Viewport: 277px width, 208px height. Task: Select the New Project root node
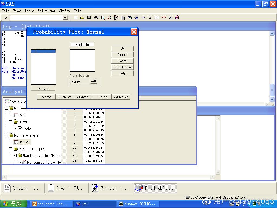pyautogui.click(x=16, y=101)
